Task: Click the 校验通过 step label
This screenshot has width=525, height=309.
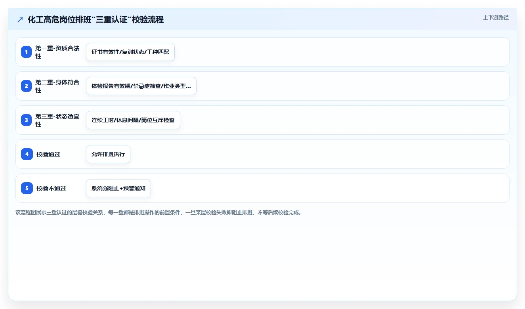Action: coord(48,154)
